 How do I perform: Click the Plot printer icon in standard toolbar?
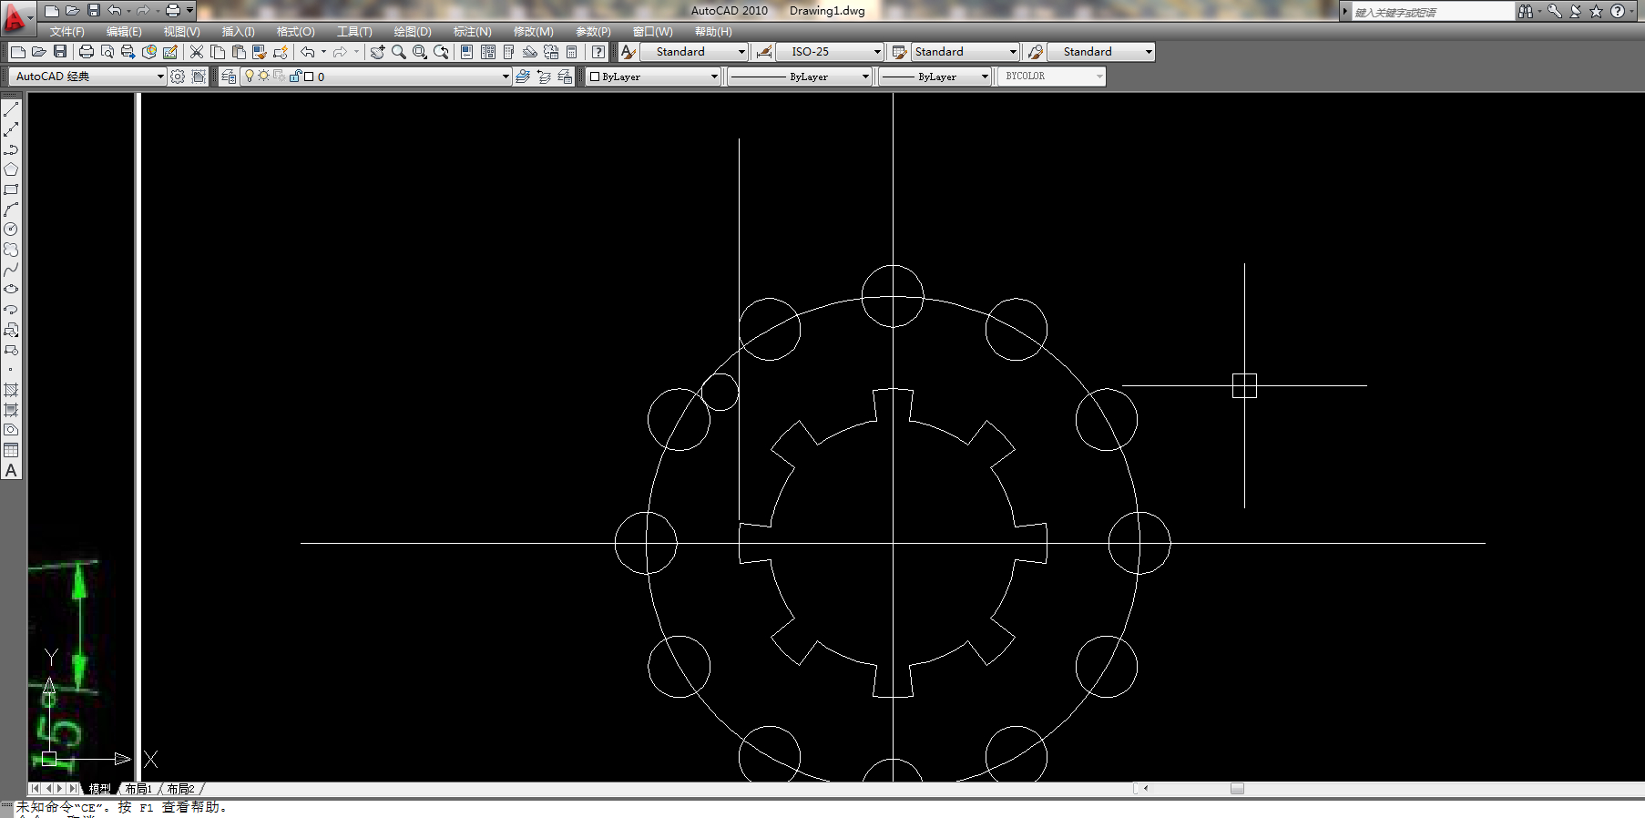point(86,52)
